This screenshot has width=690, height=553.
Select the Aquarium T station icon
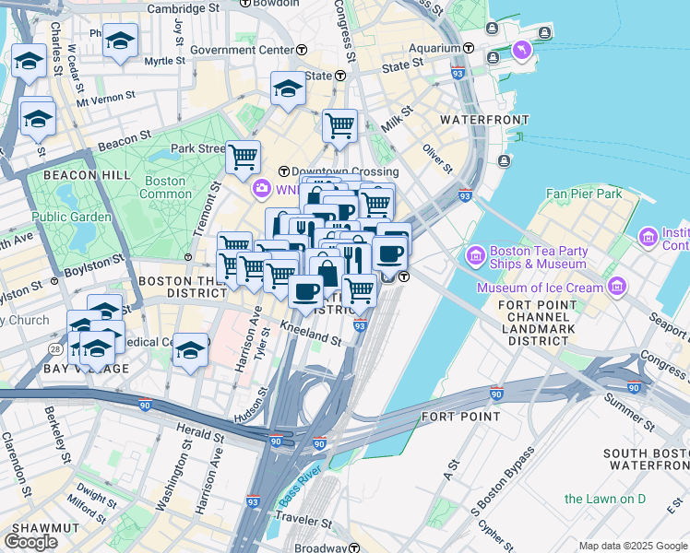[x=469, y=48]
